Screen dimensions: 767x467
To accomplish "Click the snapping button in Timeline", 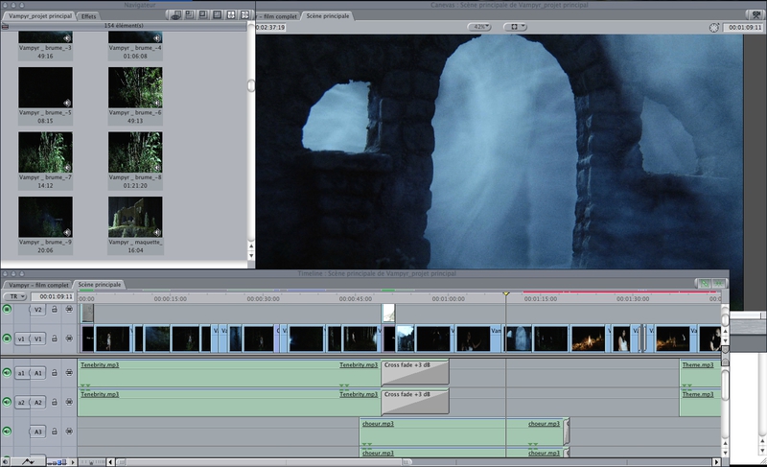I will click(x=718, y=283).
